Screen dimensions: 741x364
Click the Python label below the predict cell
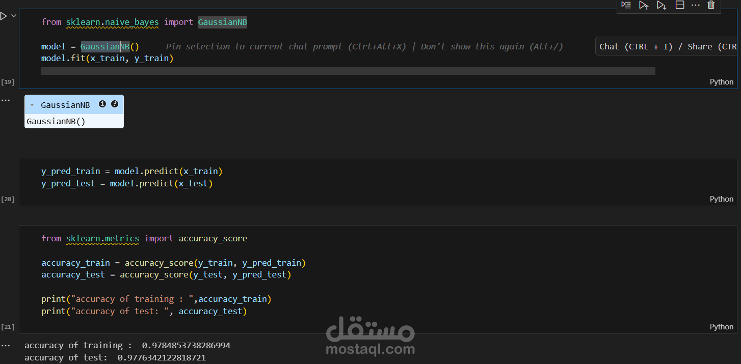click(x=721, y=199)
